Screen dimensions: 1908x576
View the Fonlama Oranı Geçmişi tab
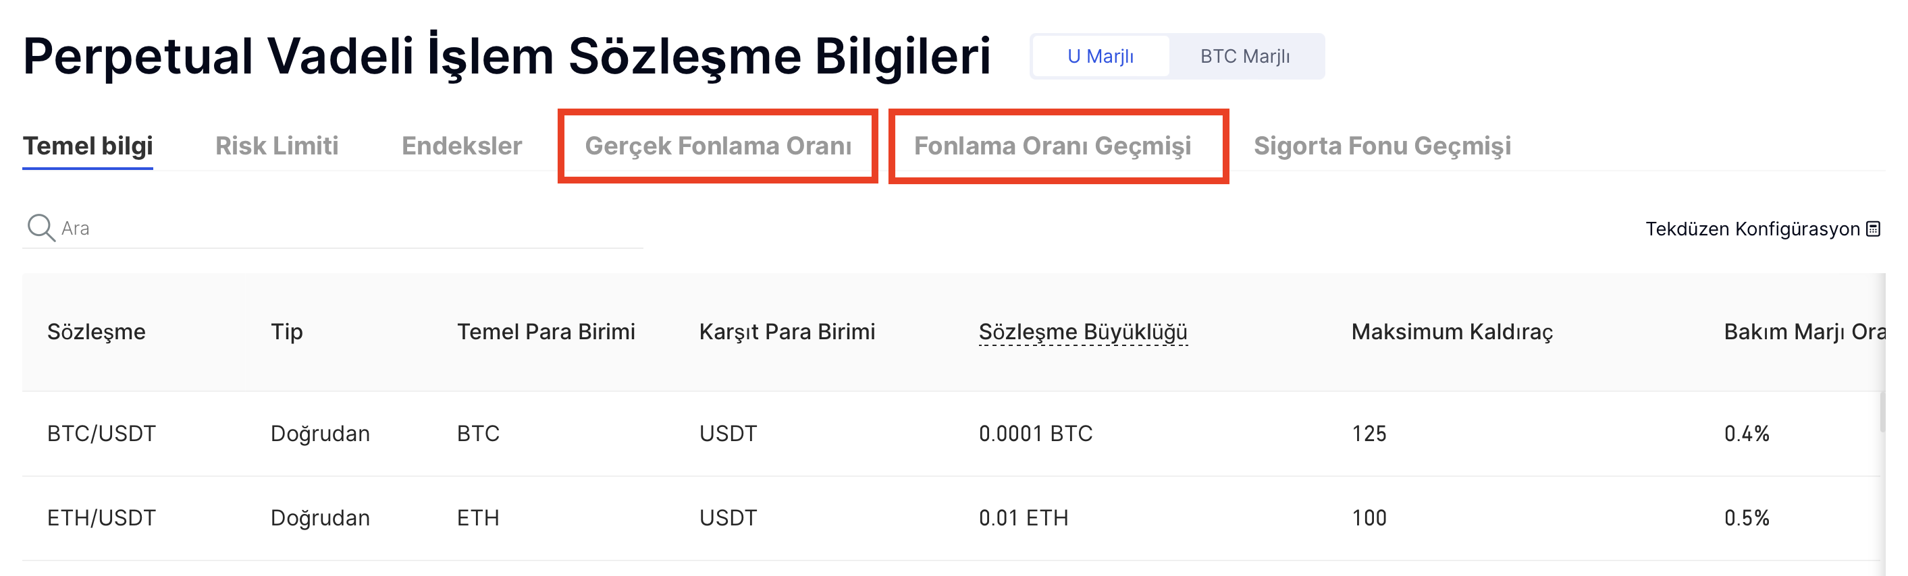pos(1052,146)
